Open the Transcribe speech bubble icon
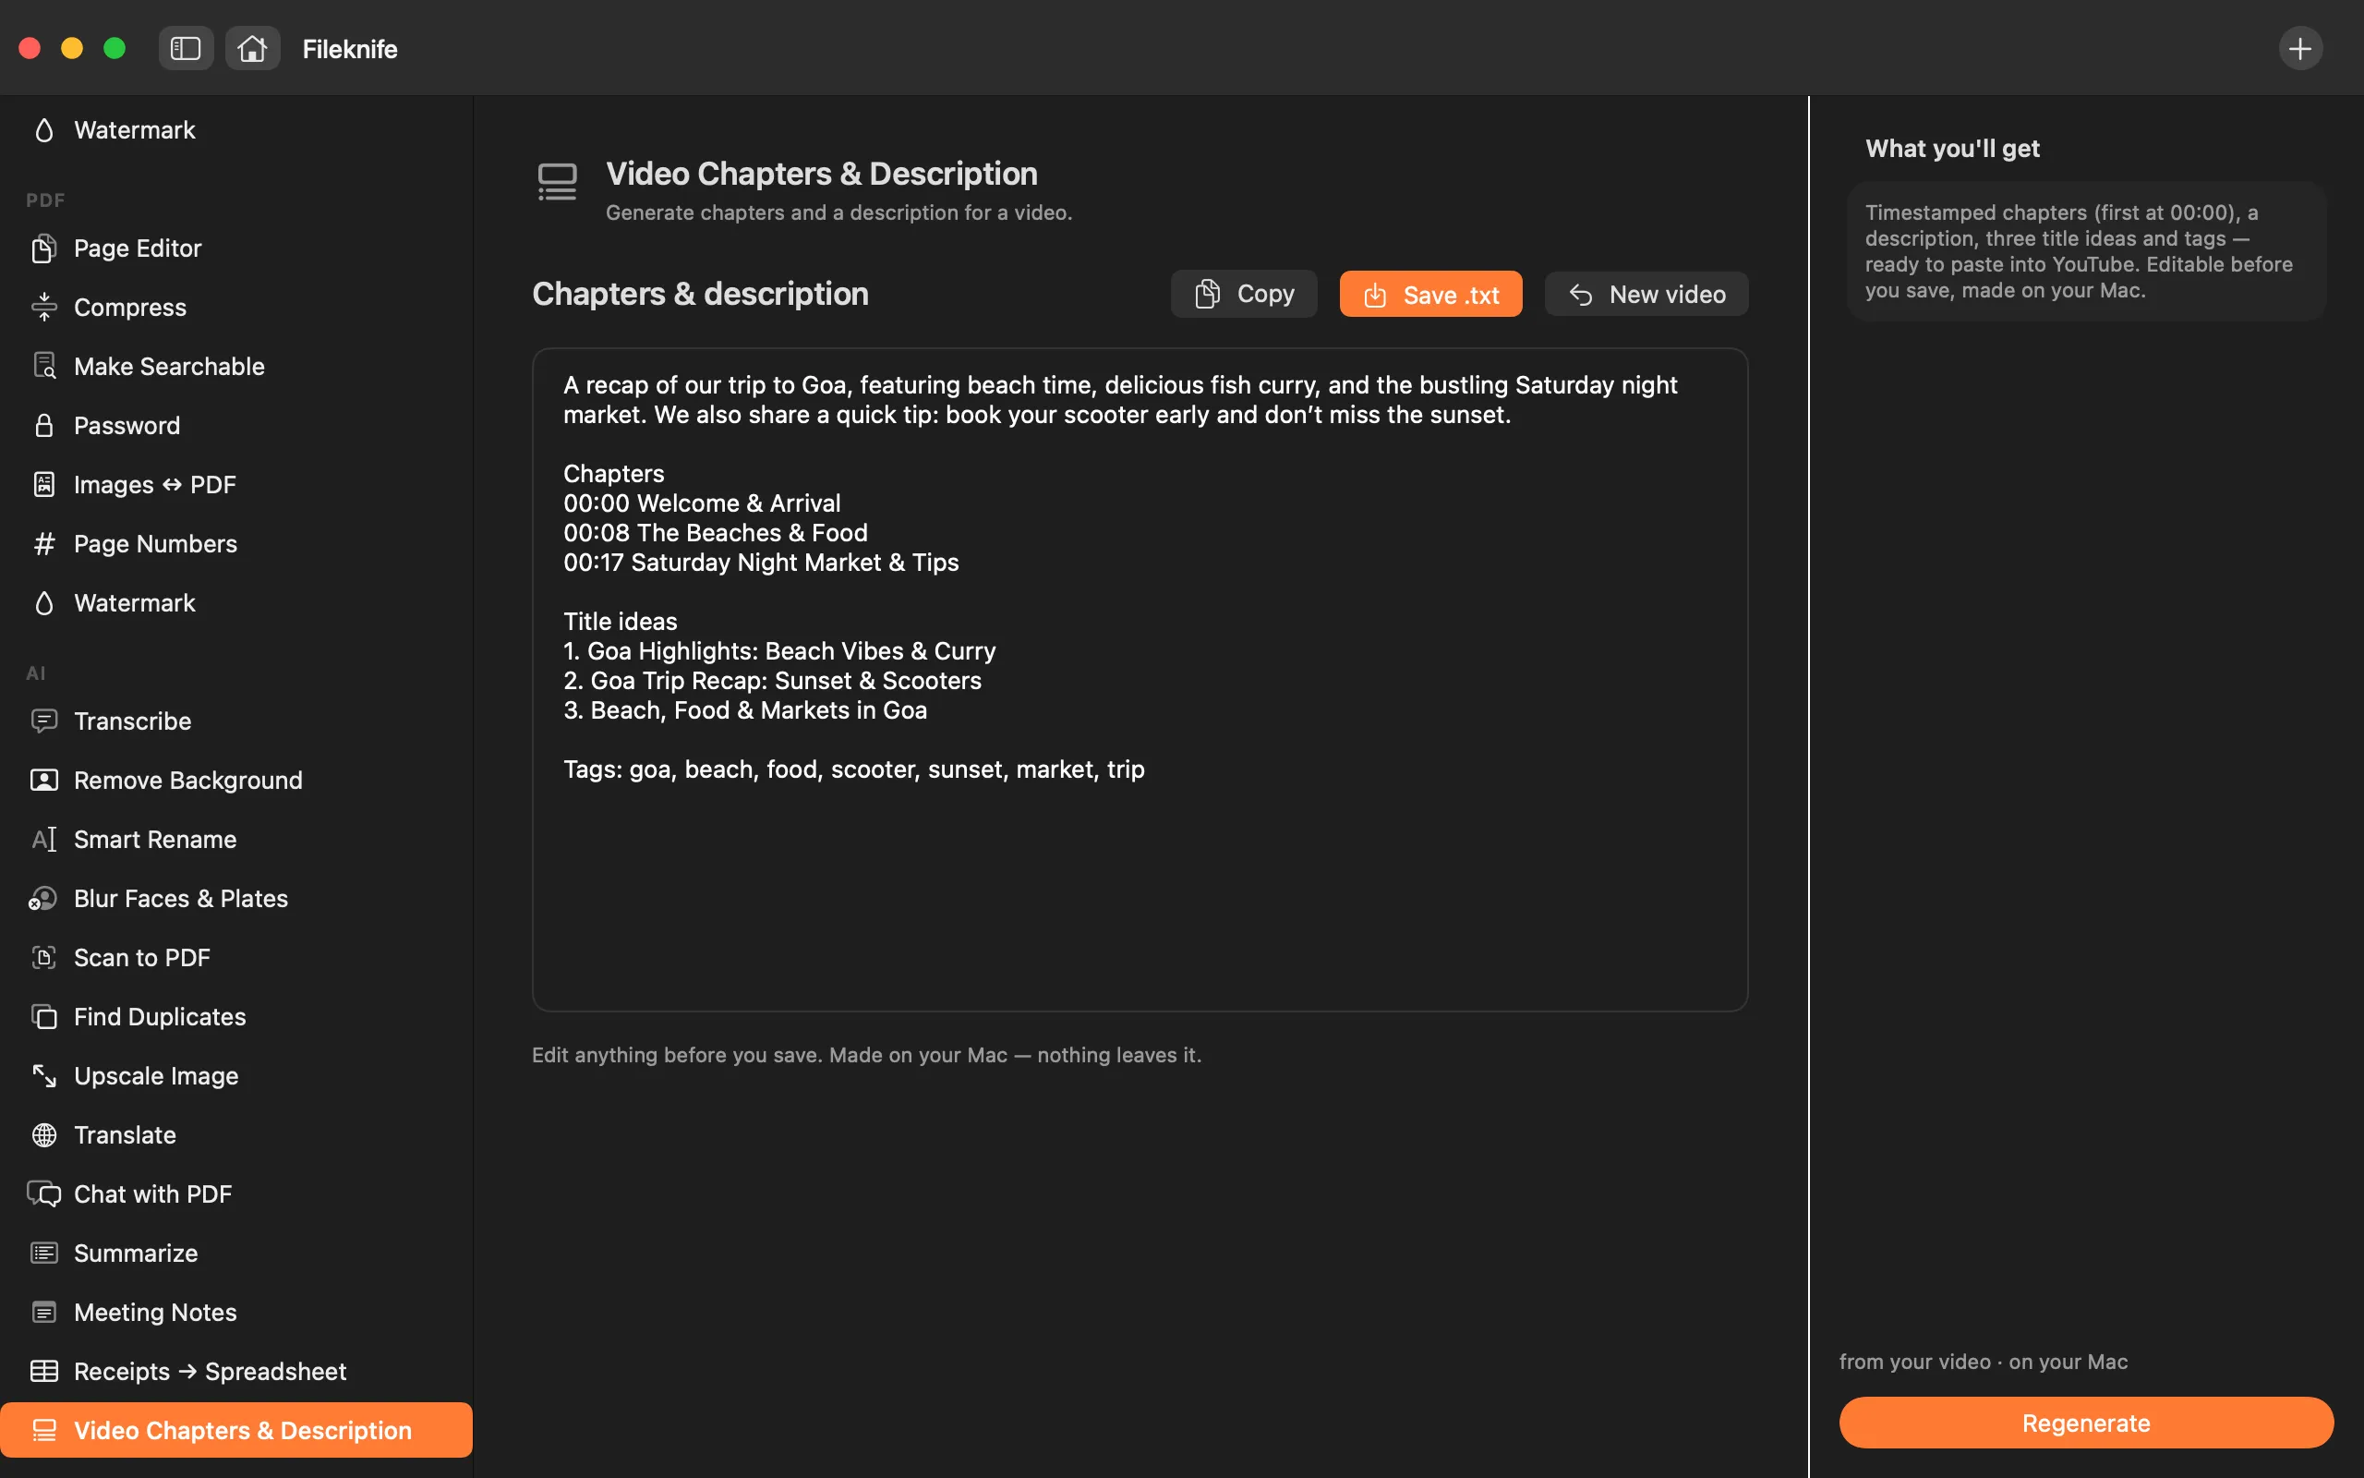 point(44,721)
